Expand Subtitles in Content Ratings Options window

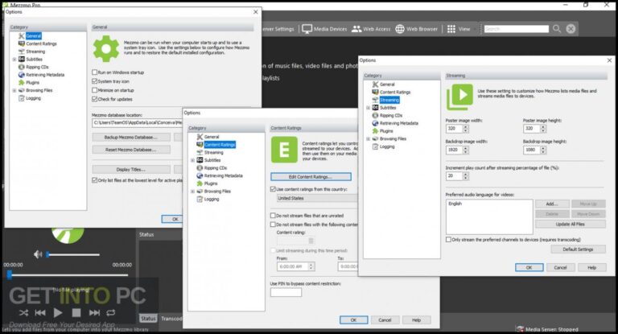tap(193, 160)
